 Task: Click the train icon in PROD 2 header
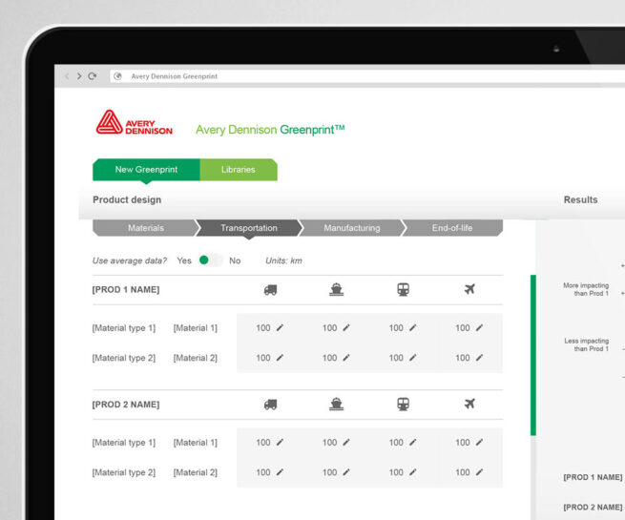pyautogui.click(x=403, y=405)
